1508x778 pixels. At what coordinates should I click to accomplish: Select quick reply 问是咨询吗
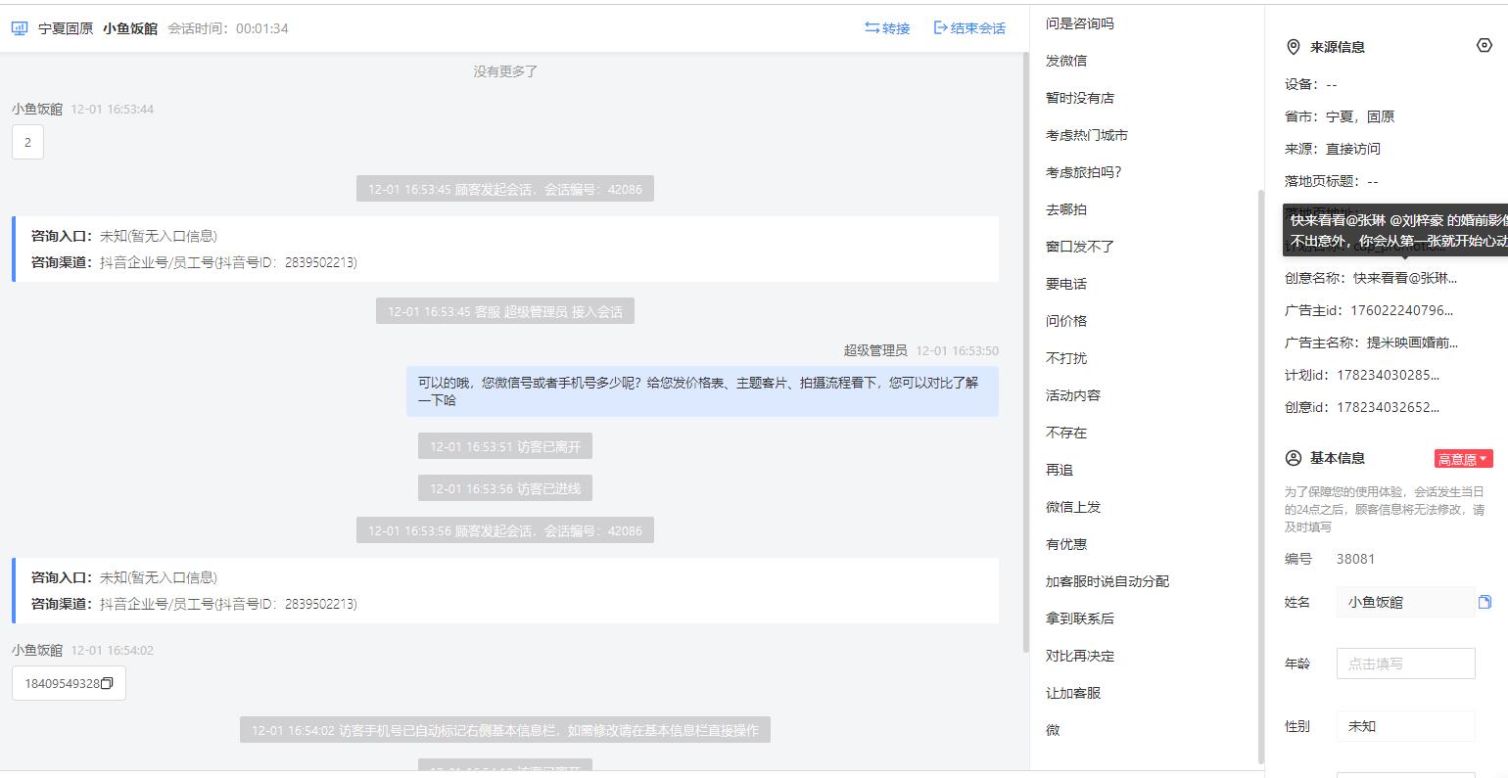click(x=1079, y=23)
